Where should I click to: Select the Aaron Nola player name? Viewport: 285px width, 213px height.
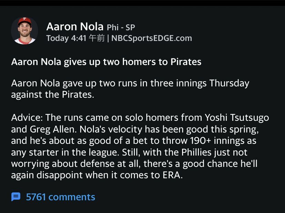coord(75,27)
